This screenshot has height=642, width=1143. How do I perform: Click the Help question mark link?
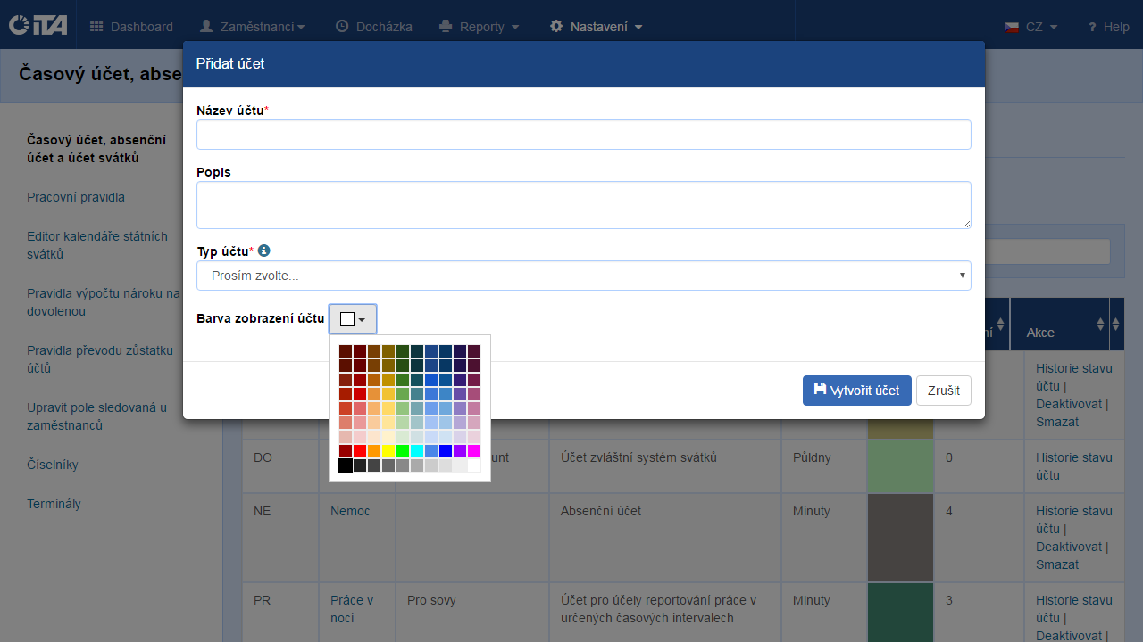tap(1107, 27)
